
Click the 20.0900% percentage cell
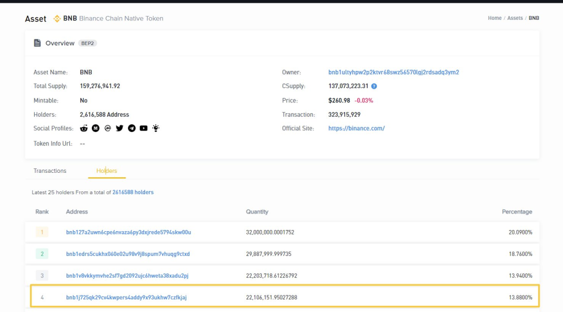pyautogui.click(x=520, y=232)
